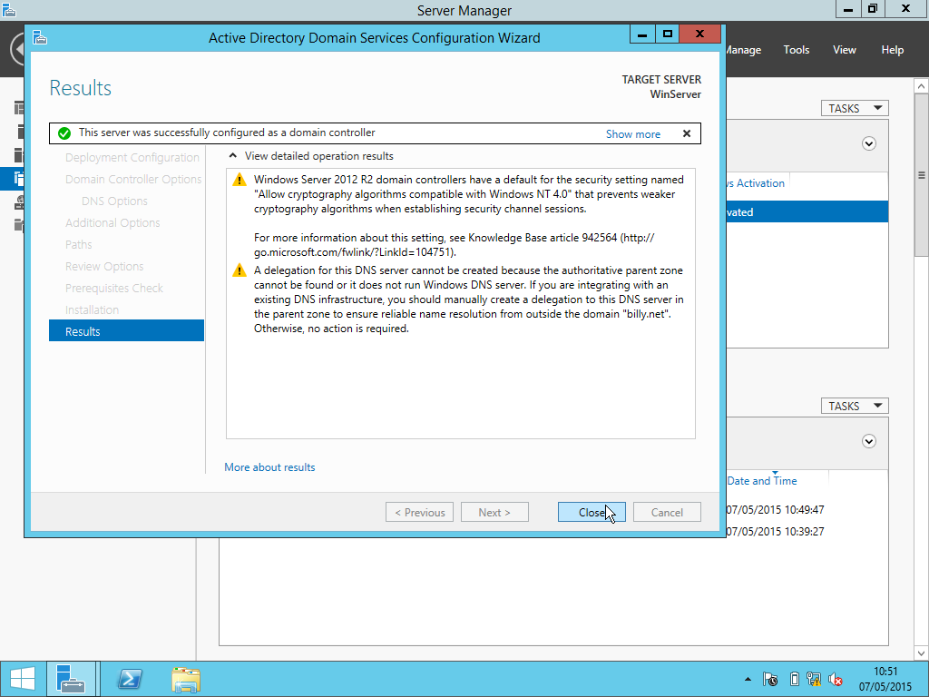Minimize the configuration wizard window
This screenshot has width=929, height=697.
642,34
